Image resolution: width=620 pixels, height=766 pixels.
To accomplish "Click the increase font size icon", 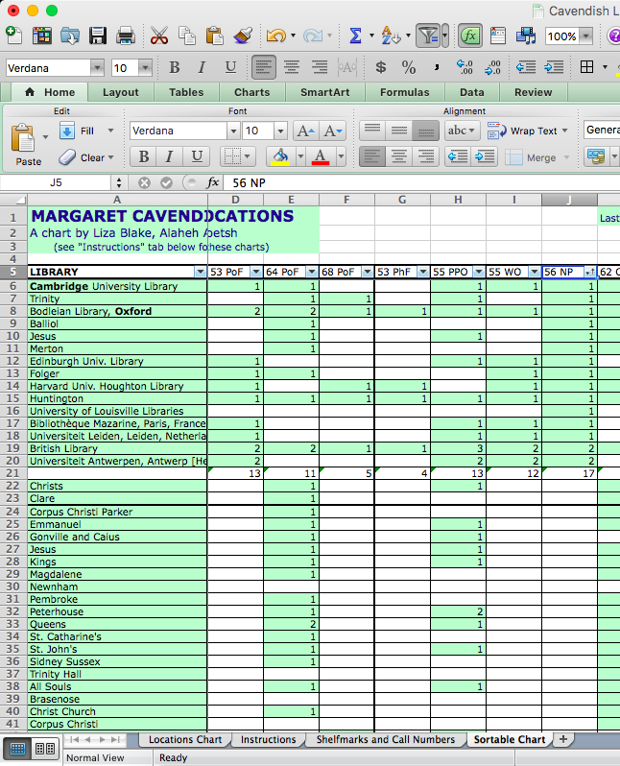I will click(x=306, y=131).
